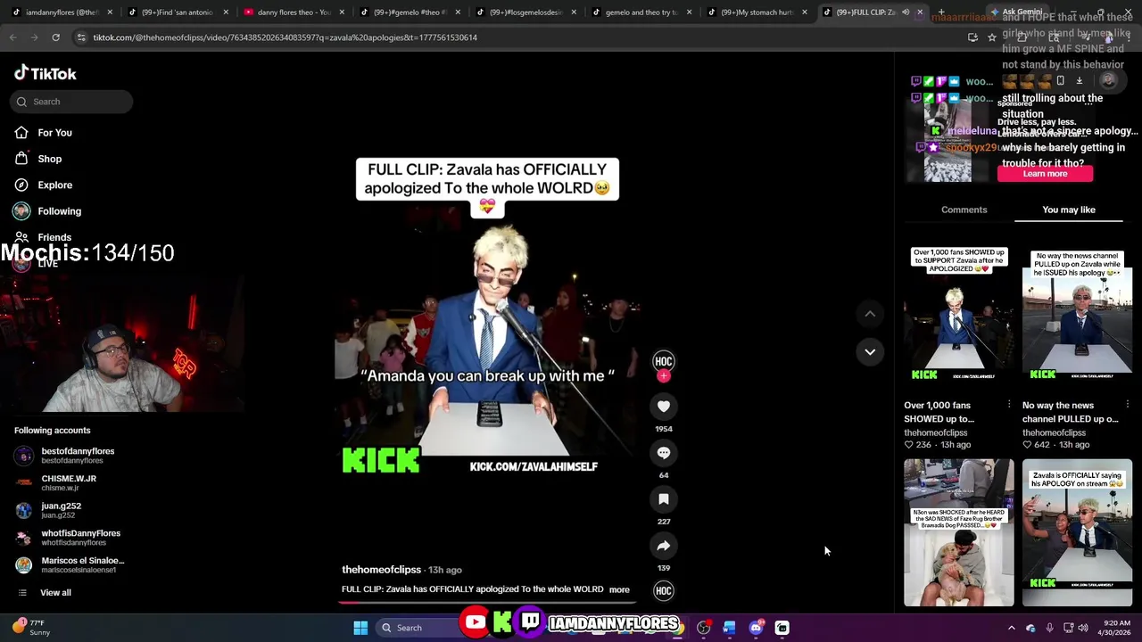
Task: Open 'No way the news channel' video thumbnail
Action: click(x=1077, y=313)
